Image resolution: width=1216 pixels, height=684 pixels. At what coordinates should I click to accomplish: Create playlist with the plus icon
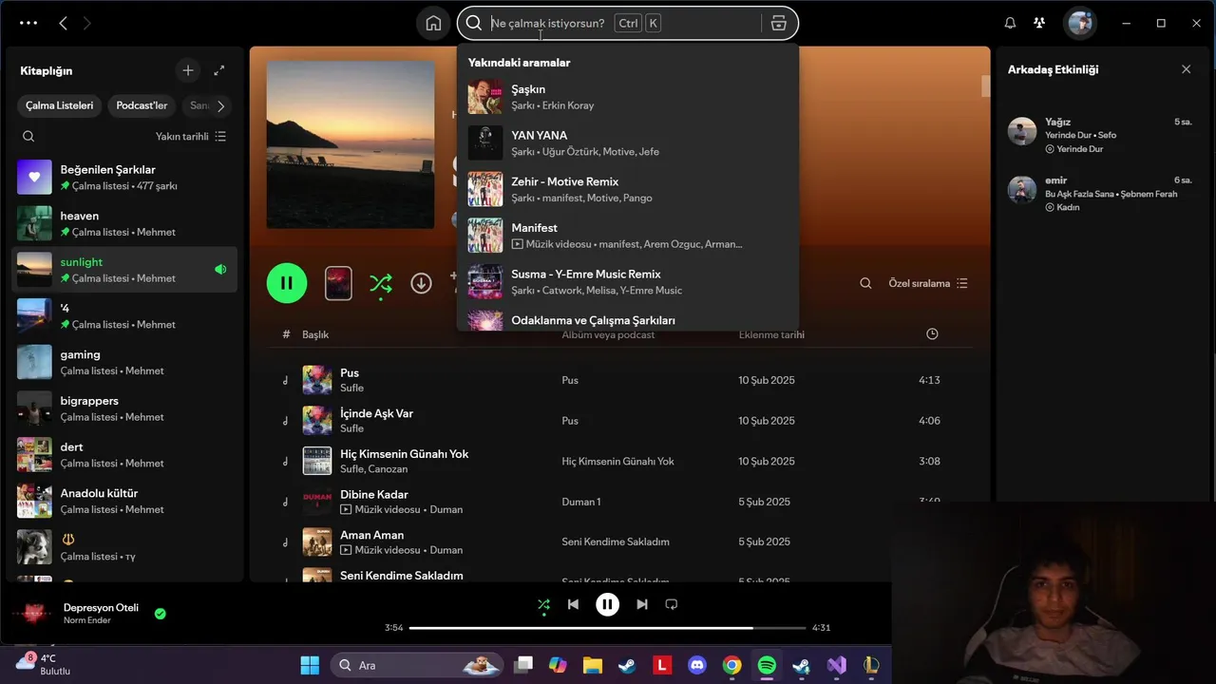pyautogui.click(x=188, y=70)
